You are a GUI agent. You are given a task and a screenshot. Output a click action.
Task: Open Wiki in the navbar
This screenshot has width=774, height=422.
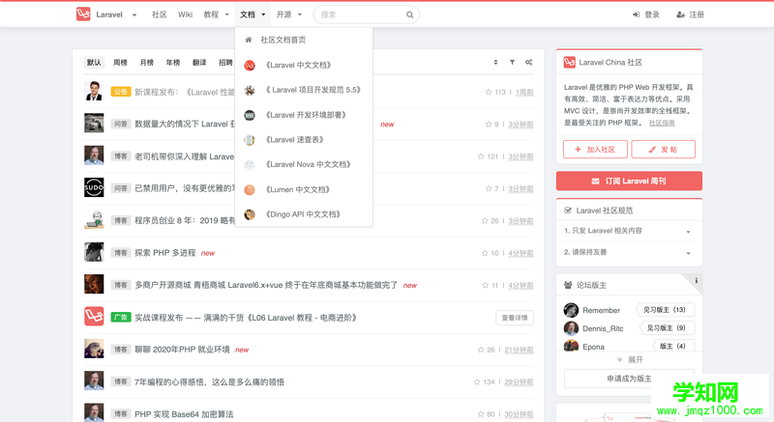click(x=185, y=14)
